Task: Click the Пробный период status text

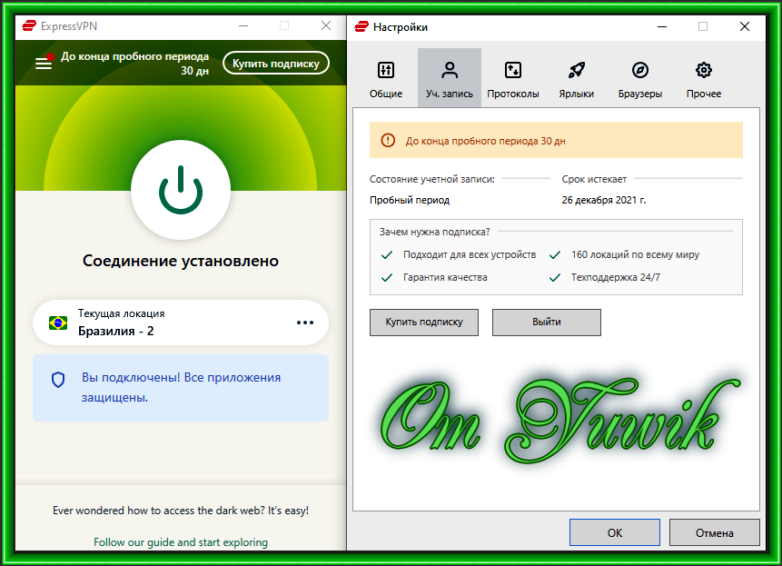Action: 410,200
